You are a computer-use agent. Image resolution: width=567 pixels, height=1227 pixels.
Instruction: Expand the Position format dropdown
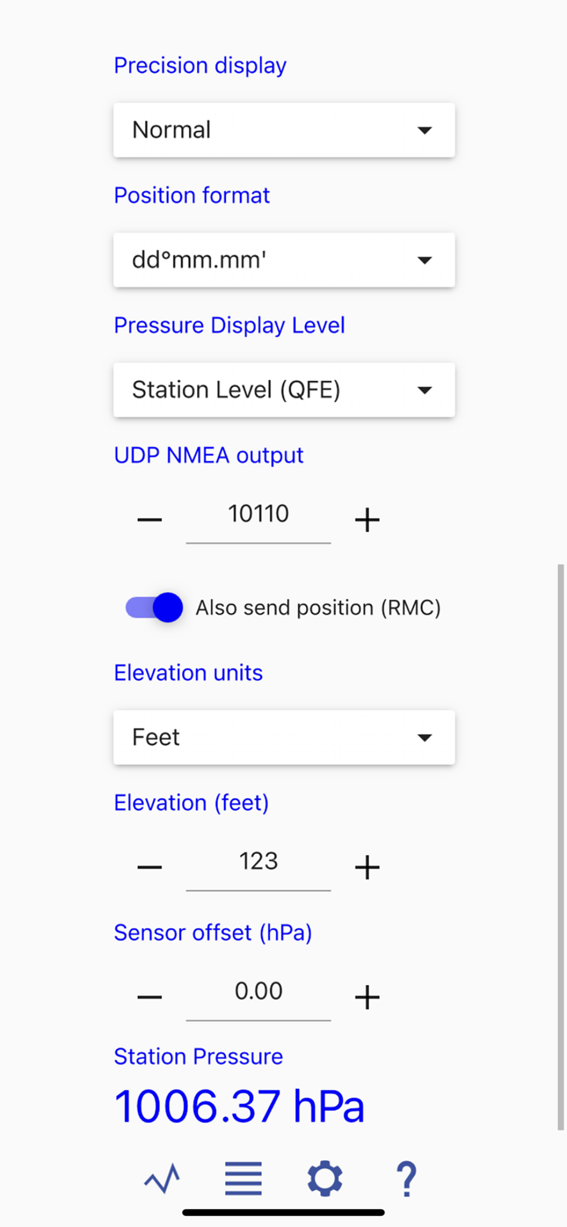[284, 260]
